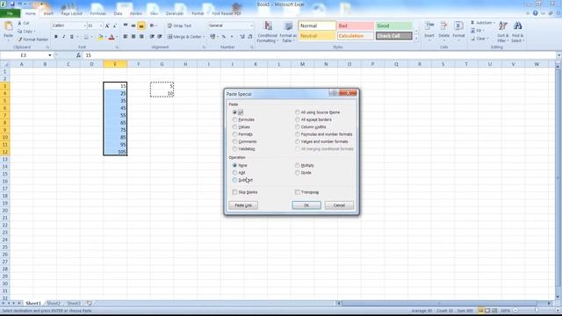Select Add operation radio button
Image resolution: width=562 pixels, height=316 pixels.
234,173
